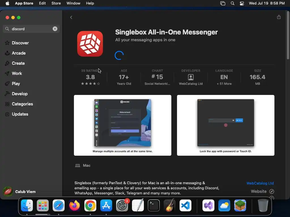Image resolution: width=290 pixels, height=217 pixels.
Task: Open developer WebCatalog Ltd badge
Action: click(x=191, y=77)
